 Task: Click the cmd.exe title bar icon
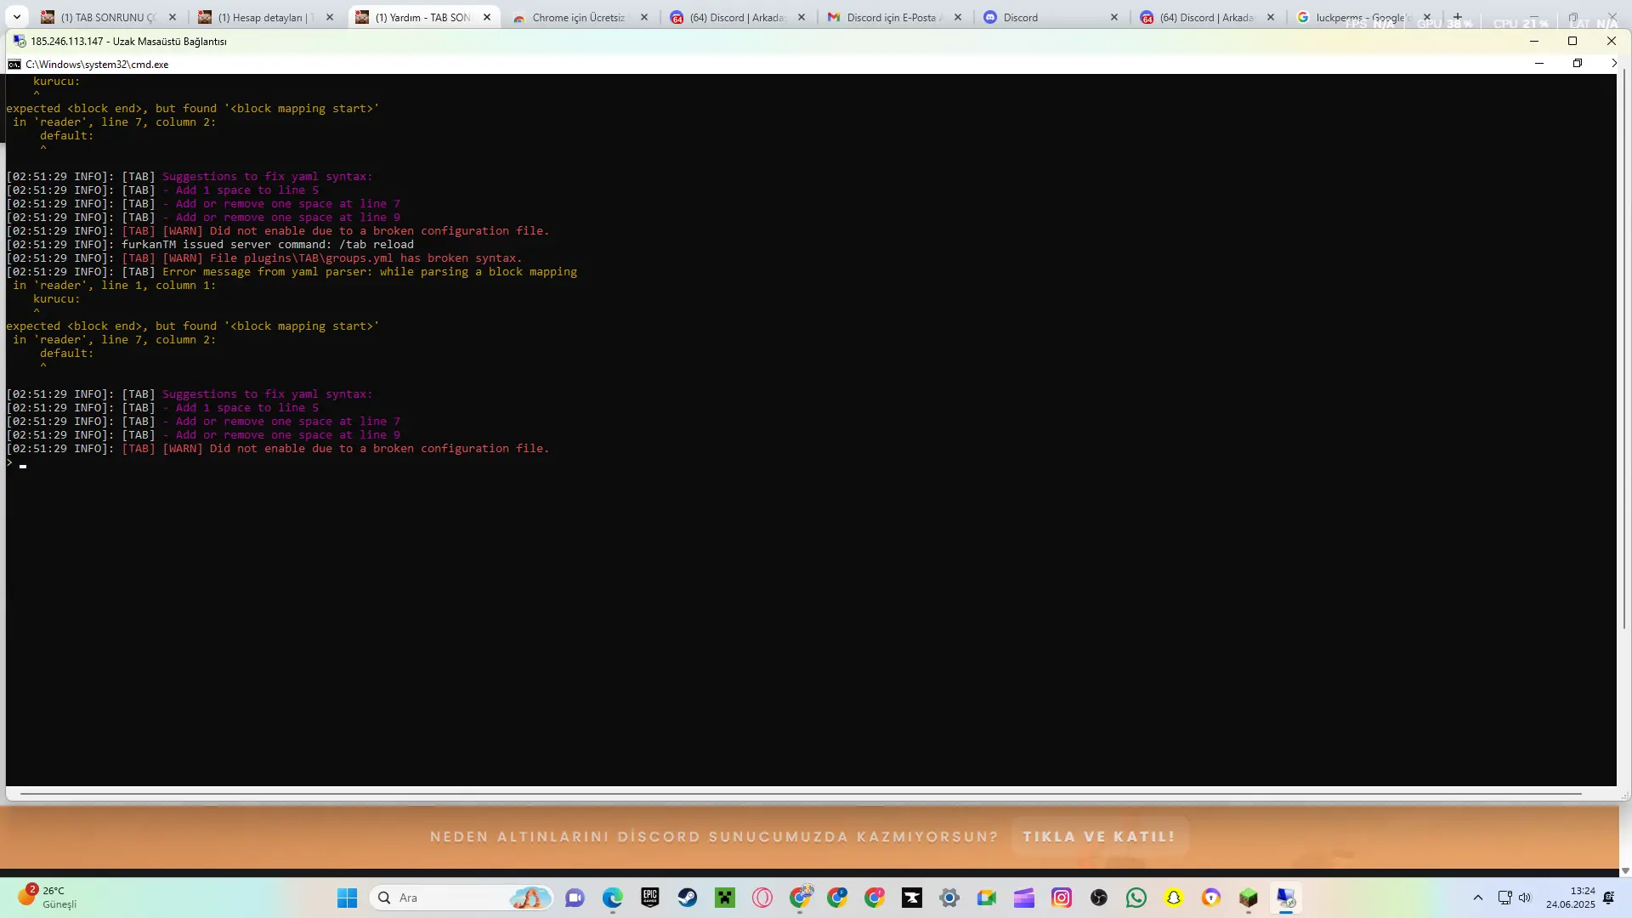(14, 65)
